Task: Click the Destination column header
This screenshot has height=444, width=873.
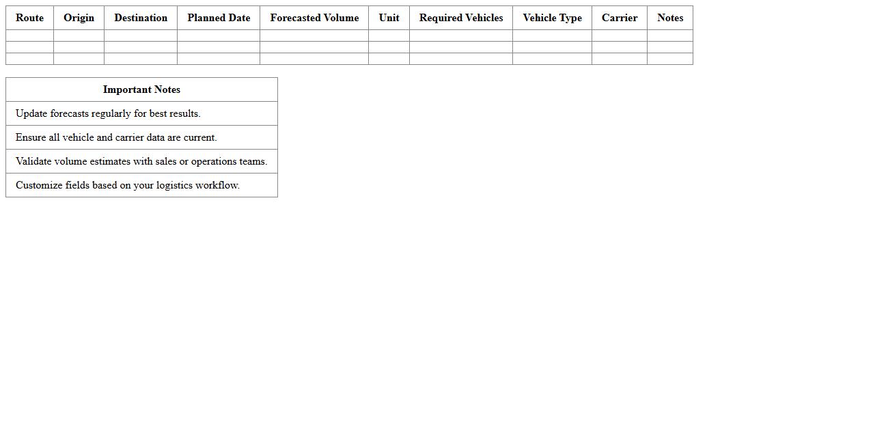Action: tap(141, 18)
